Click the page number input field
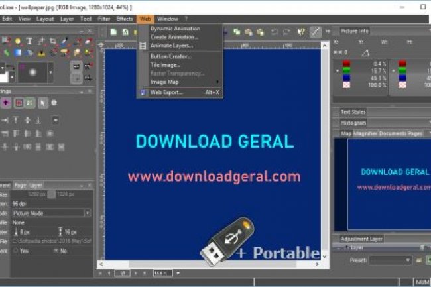 (x=122, y=273)
